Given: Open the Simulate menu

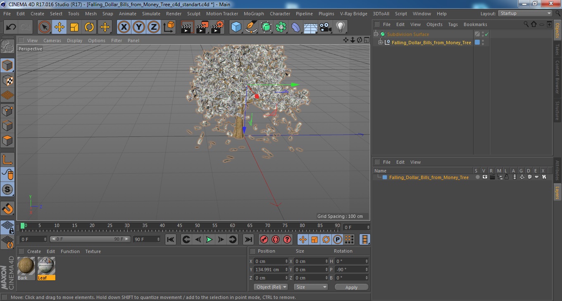Looking at the screenshot, I should click(x=151, y=14).
